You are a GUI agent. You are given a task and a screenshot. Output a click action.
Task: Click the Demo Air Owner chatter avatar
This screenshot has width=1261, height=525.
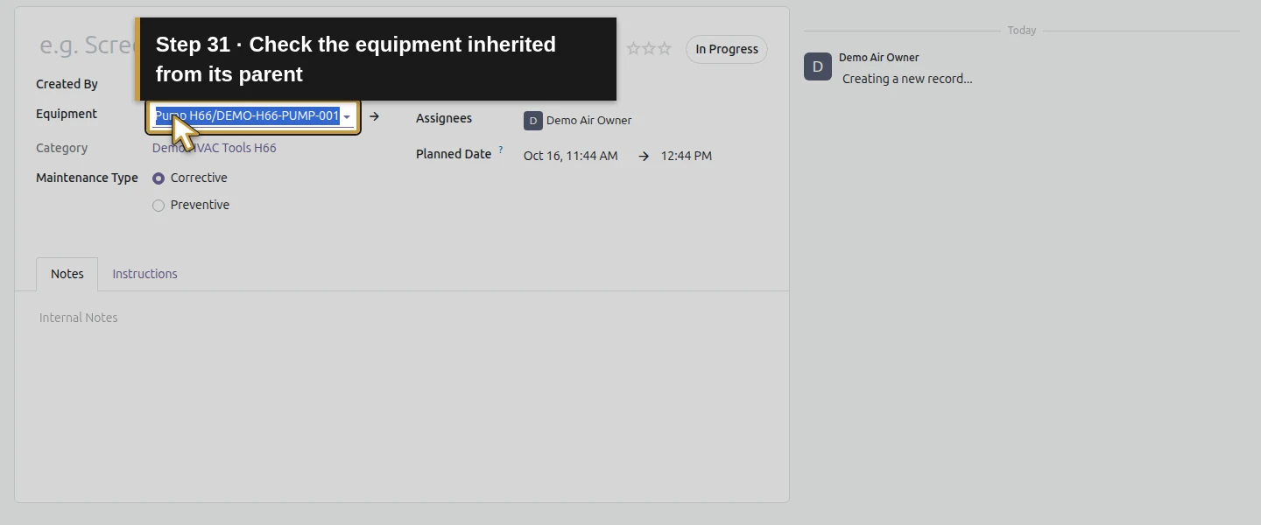[818, 66]
